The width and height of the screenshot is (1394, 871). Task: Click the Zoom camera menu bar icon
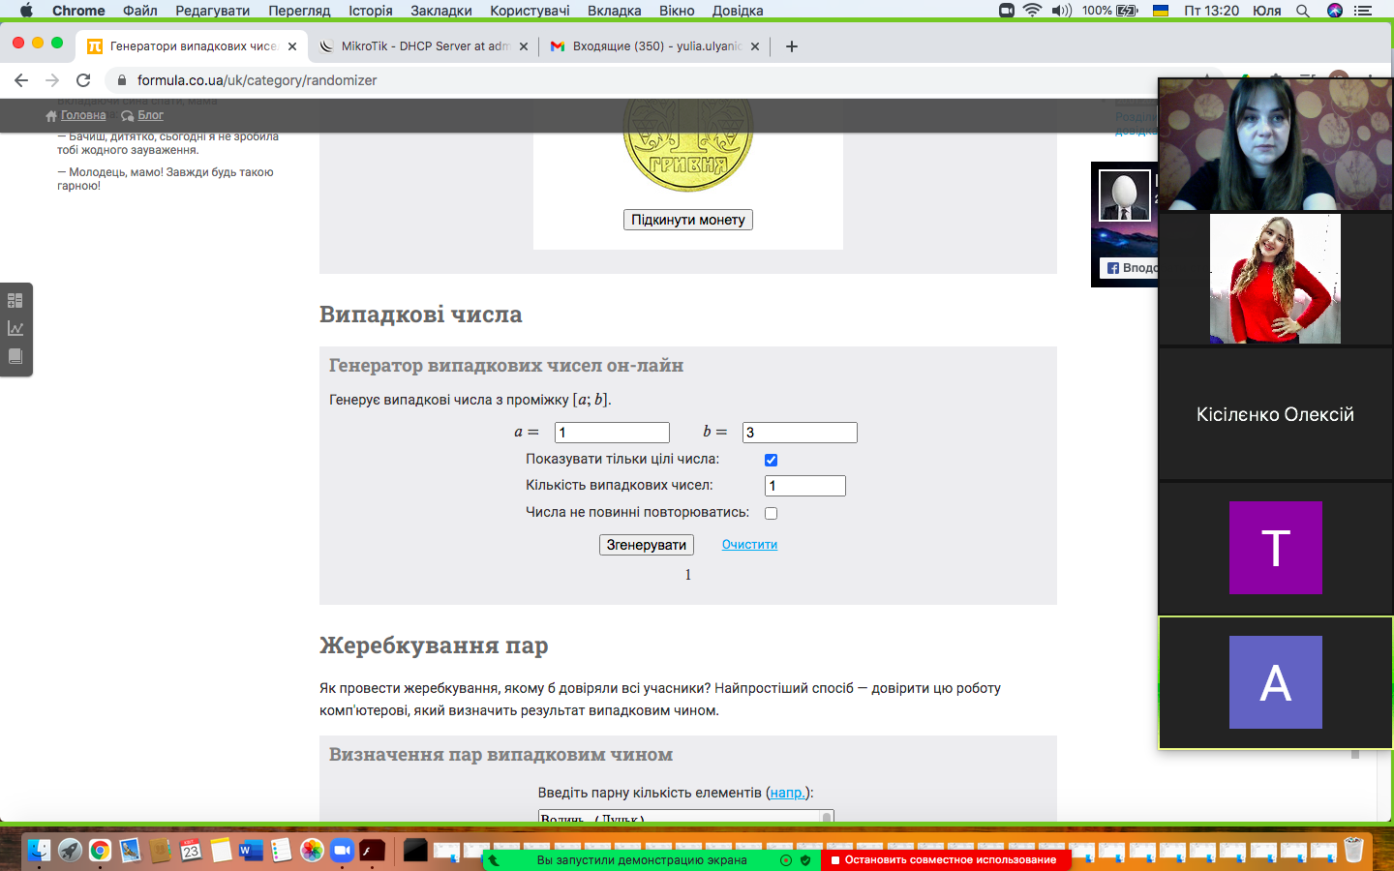pos(1007,11)
